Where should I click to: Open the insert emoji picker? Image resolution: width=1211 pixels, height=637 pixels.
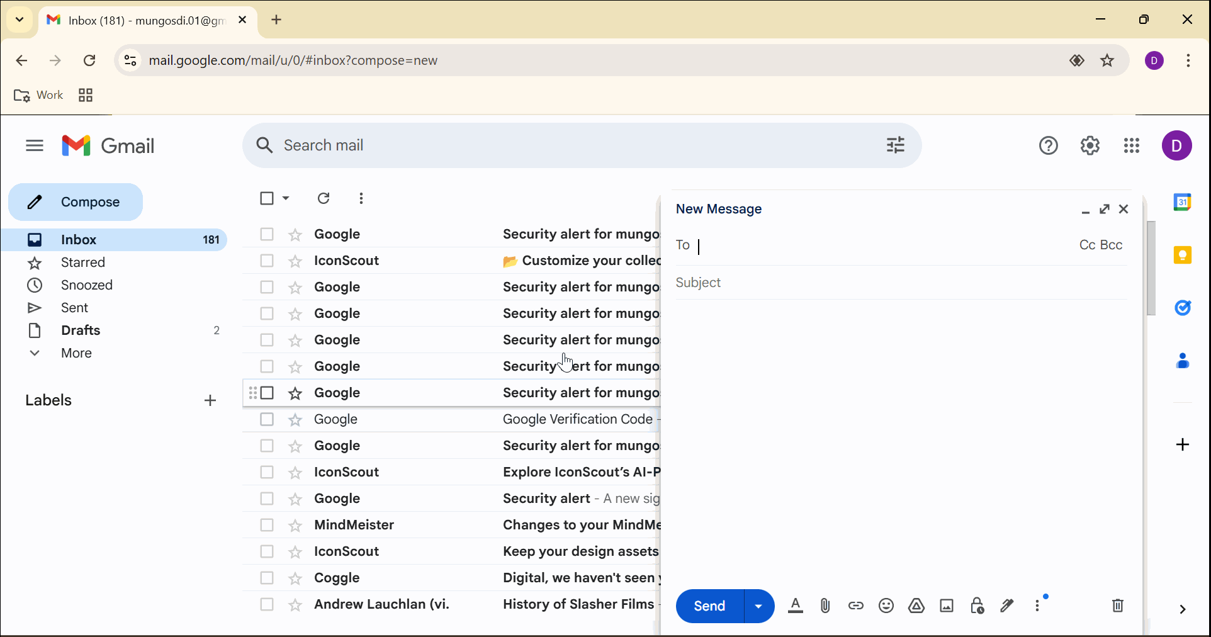tap(886, 606)
